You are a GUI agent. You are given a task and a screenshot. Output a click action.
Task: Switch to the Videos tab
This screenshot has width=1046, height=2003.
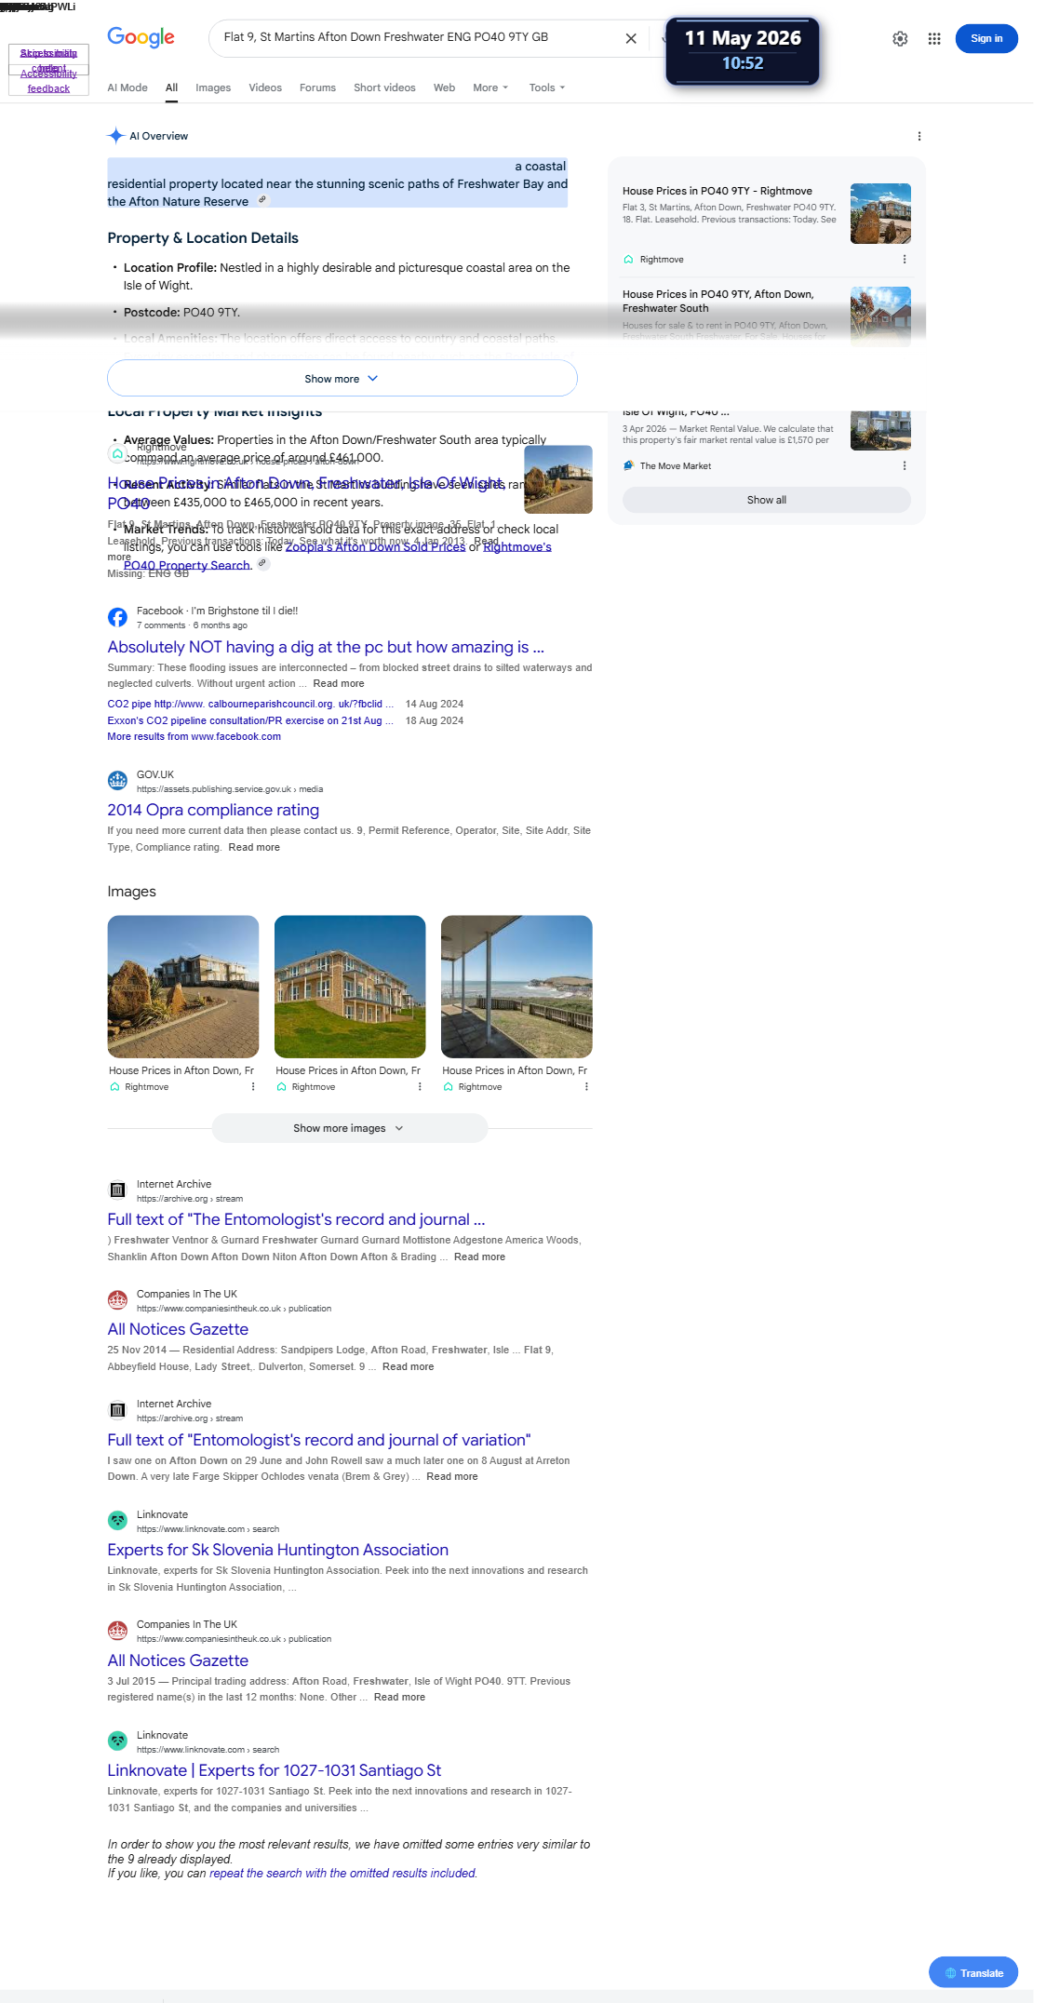(265, 87)
